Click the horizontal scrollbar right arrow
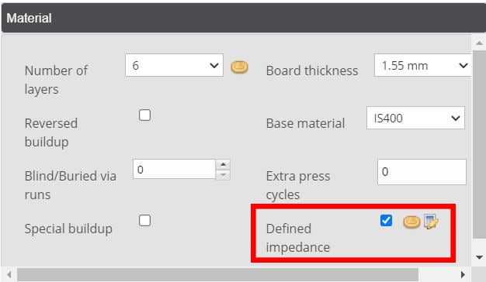The width and height of the screenshot is (486, 282). [463, 274]
